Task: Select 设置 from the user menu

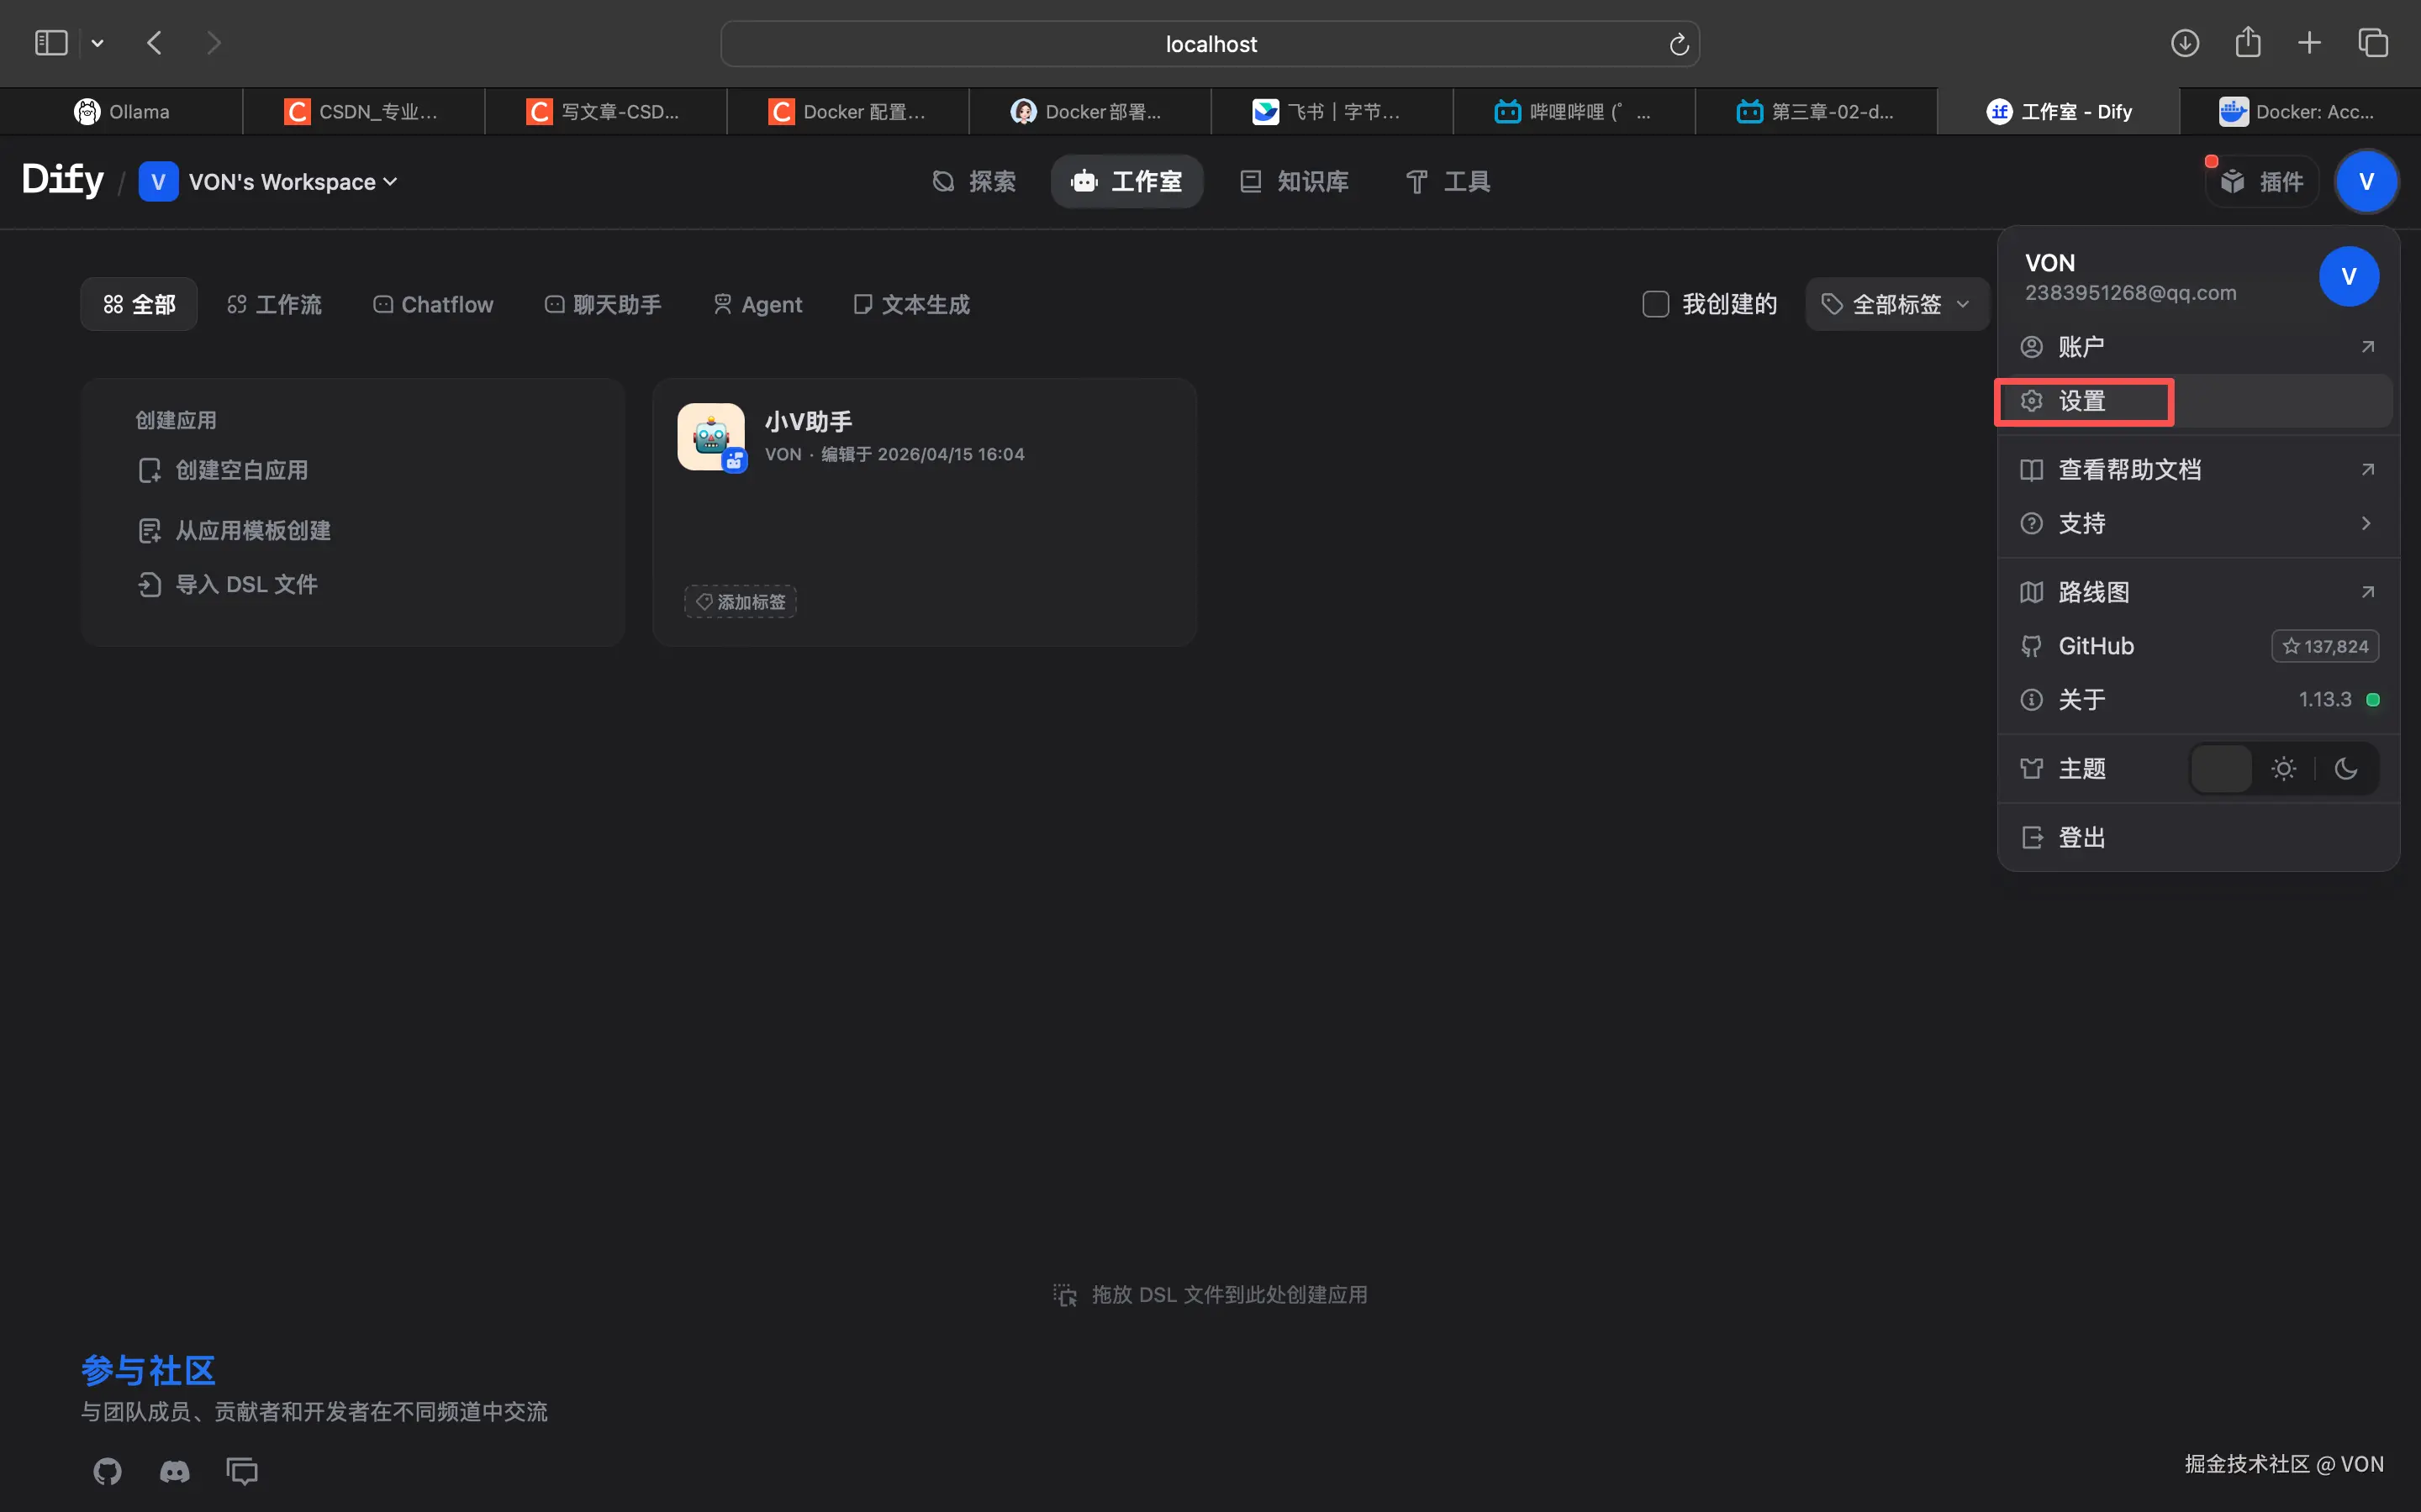Action: [2083, 400]
